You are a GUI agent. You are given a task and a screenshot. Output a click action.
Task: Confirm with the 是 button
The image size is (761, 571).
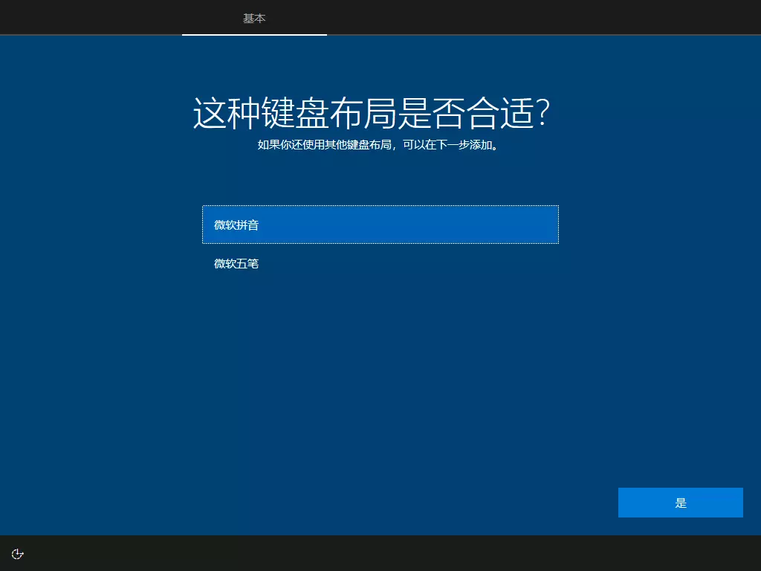(x=681, y=503)
